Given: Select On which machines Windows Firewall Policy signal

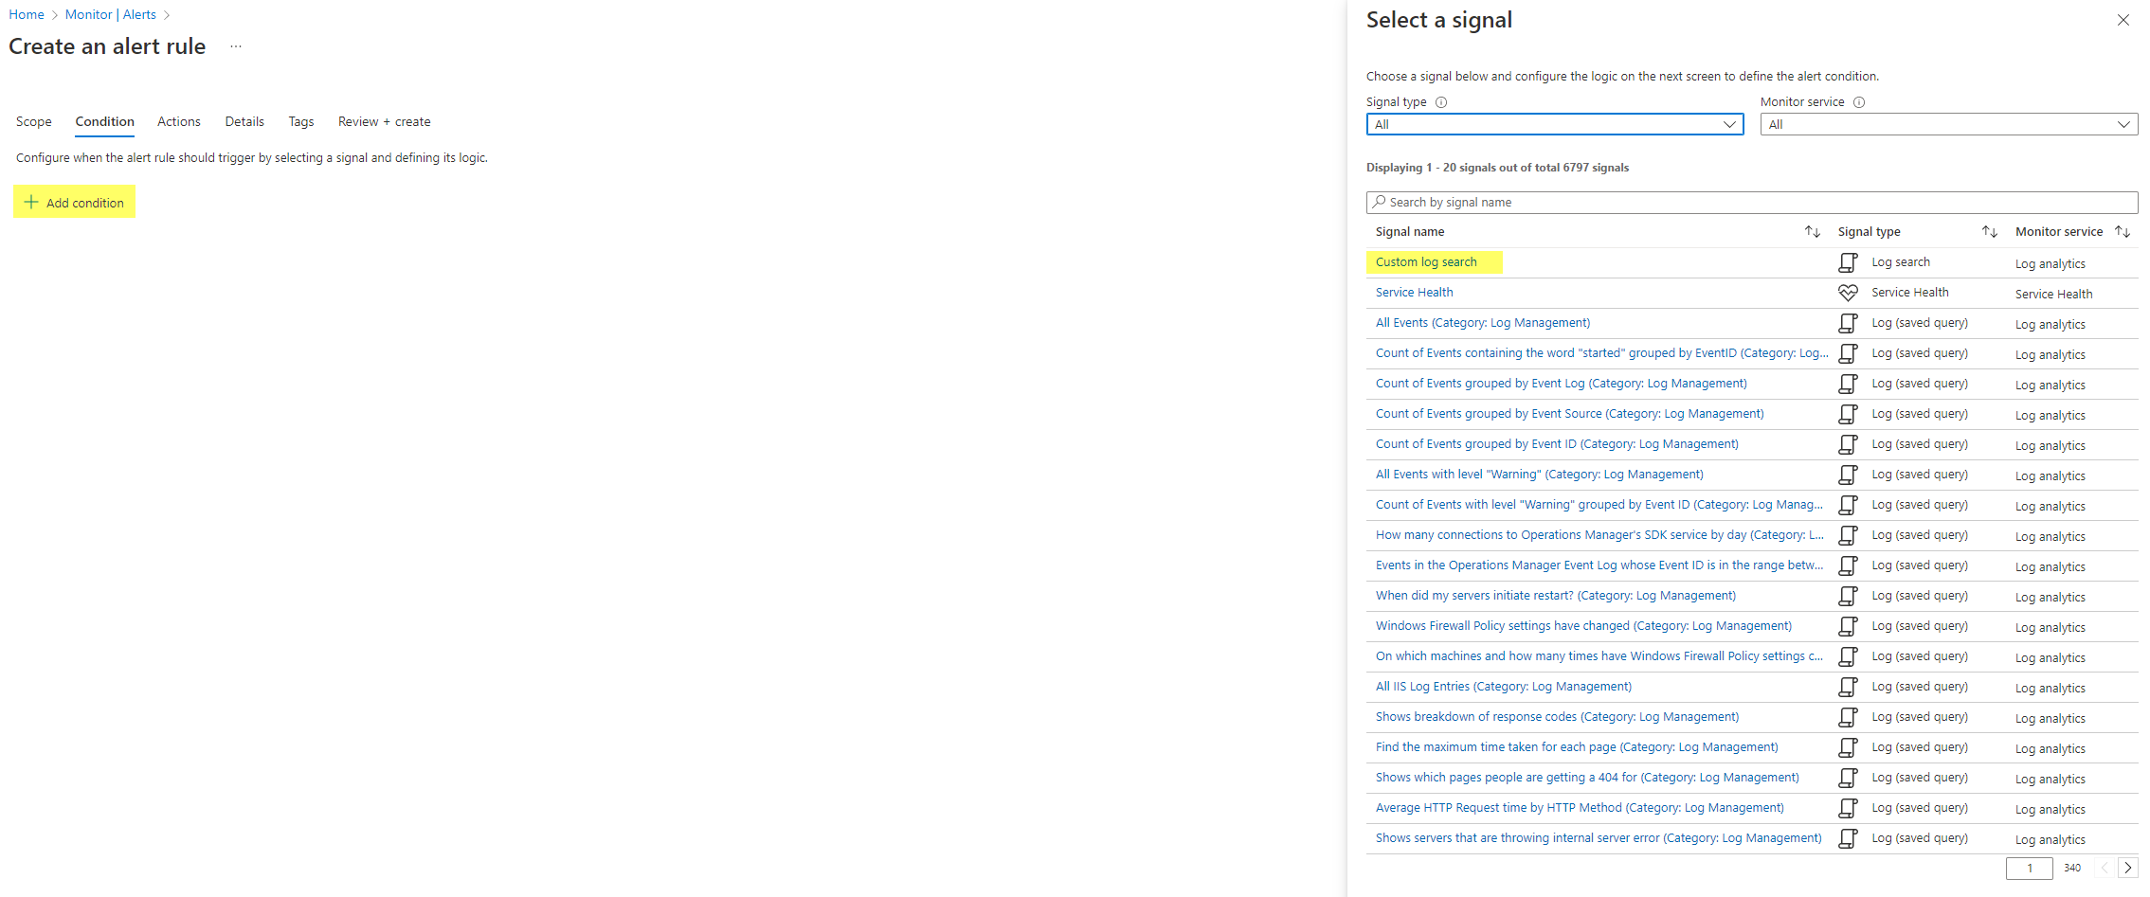Looking at the screenshot, I should (x=1599, y=656).
